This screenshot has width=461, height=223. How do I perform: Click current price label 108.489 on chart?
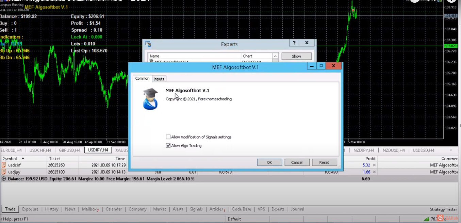click(450, 16)
